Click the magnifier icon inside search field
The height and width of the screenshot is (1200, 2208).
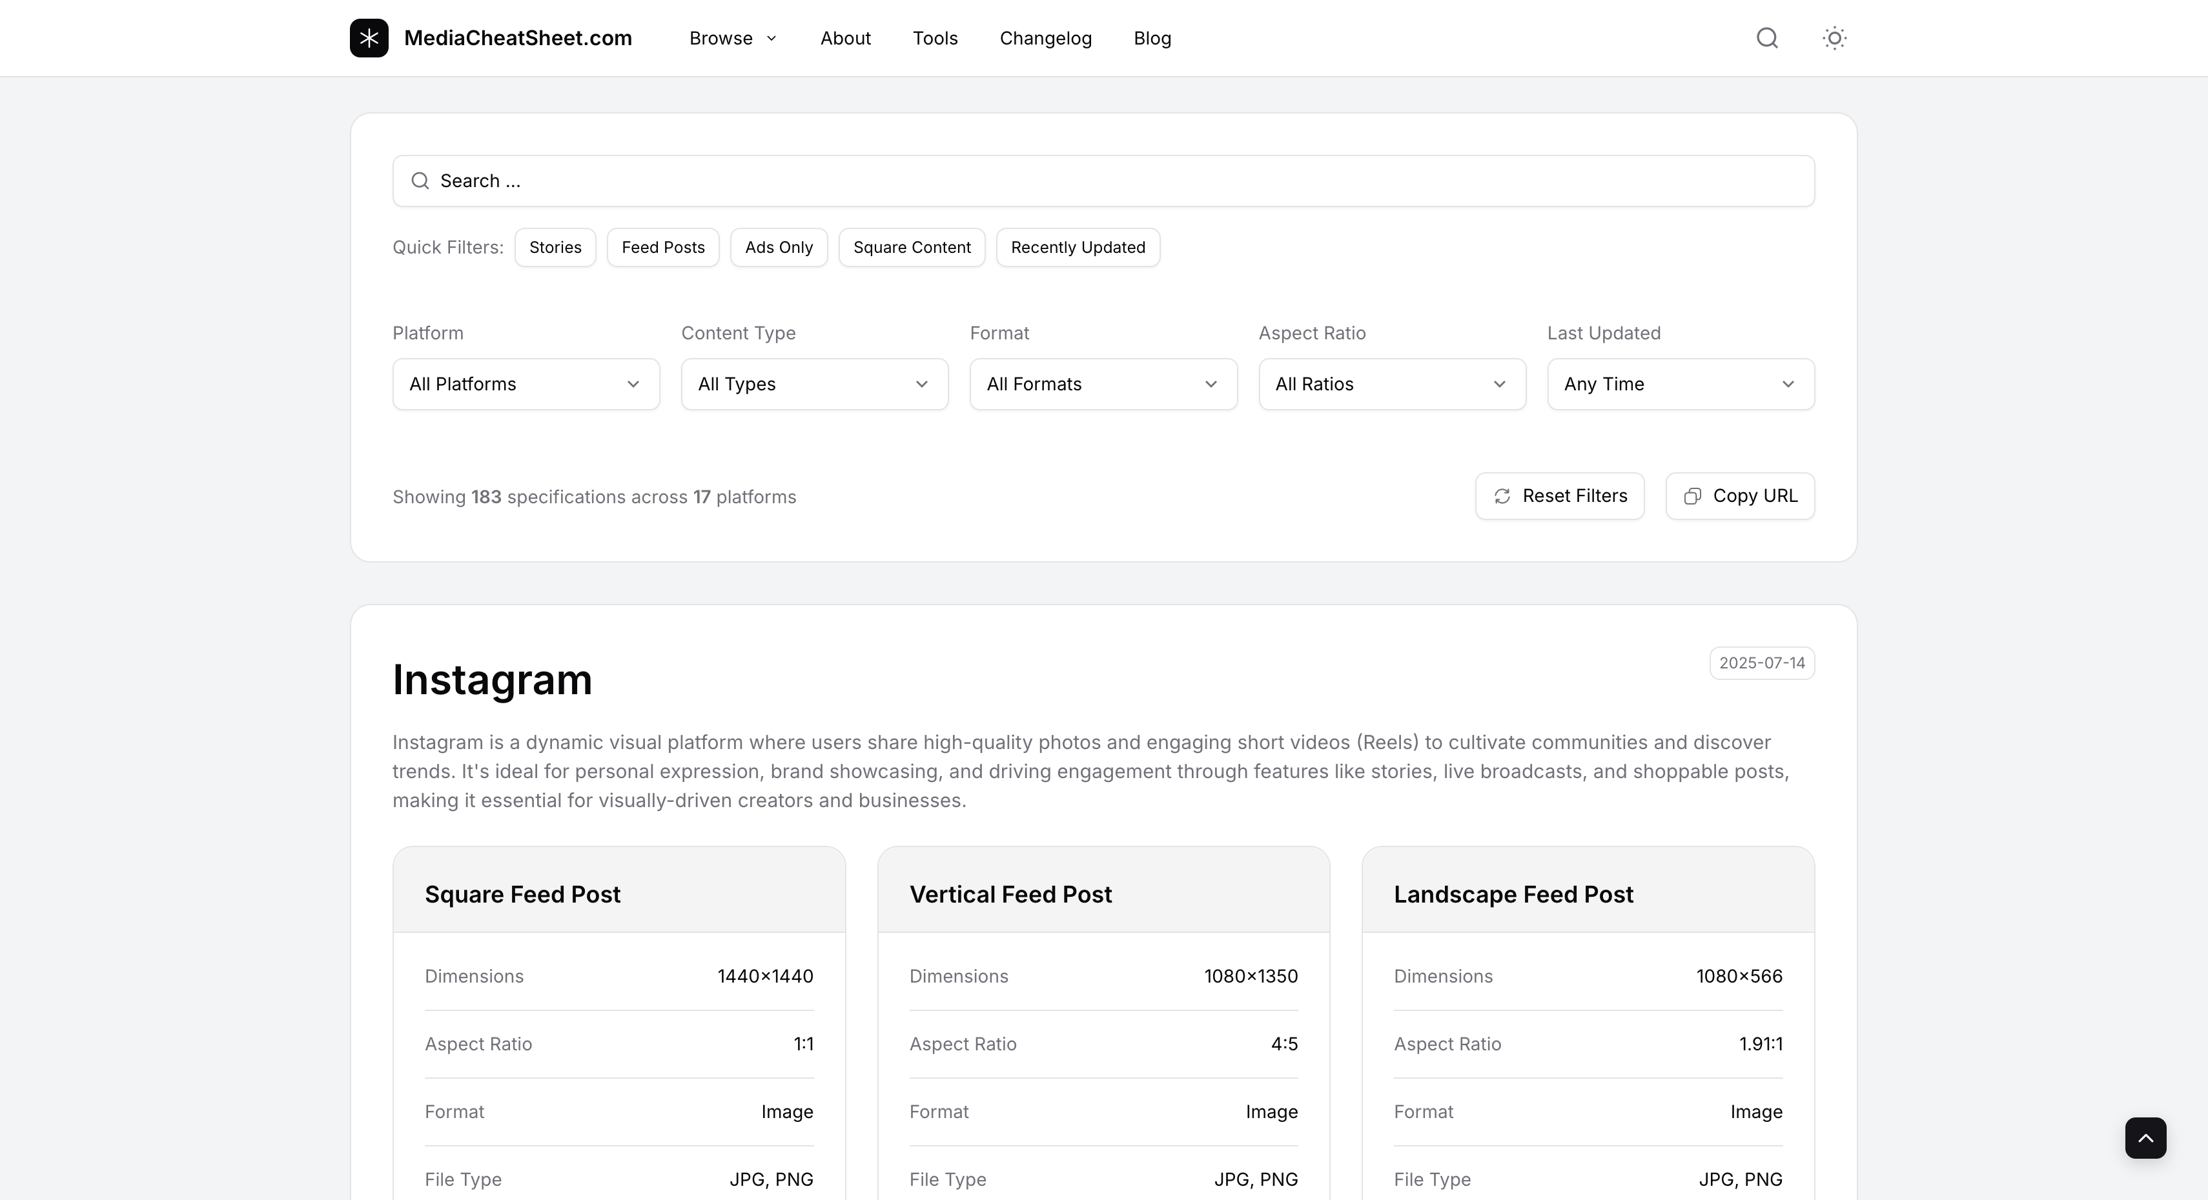coord(420,181)
